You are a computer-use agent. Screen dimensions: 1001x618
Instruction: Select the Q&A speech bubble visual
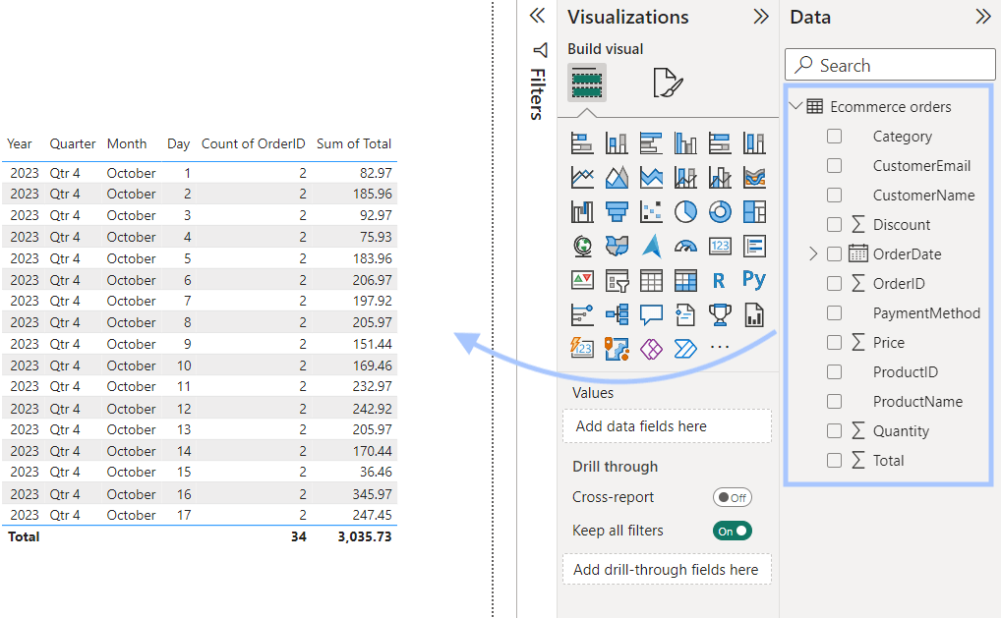[x=651, y=315]
